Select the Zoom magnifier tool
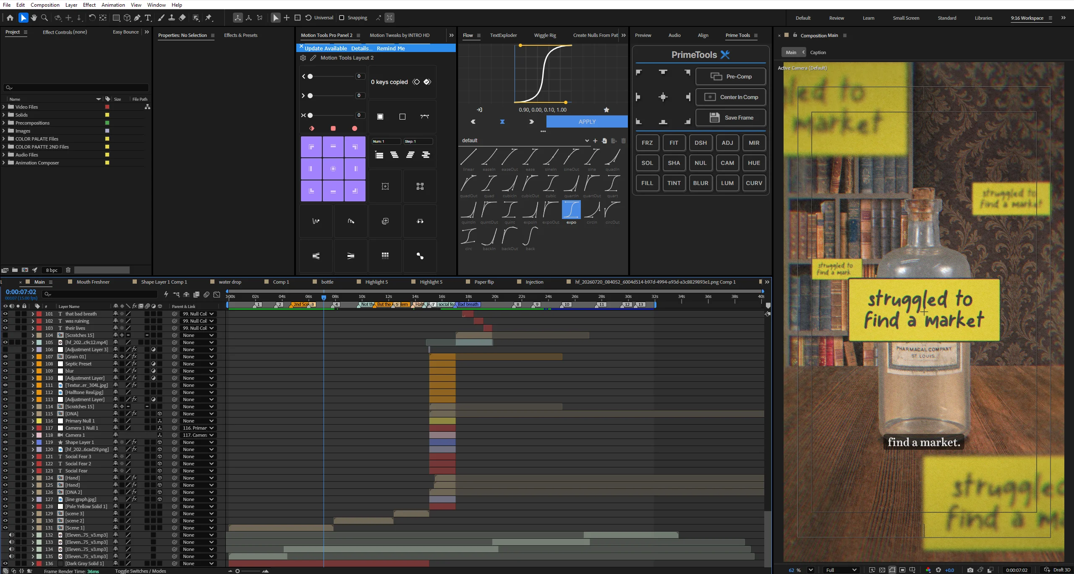The image size is (1074, 574). [44, 18]
